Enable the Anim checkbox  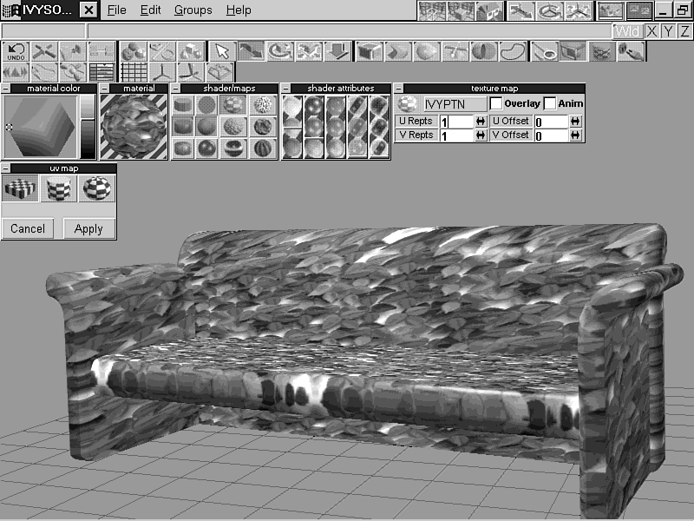[x=549, y=103]
